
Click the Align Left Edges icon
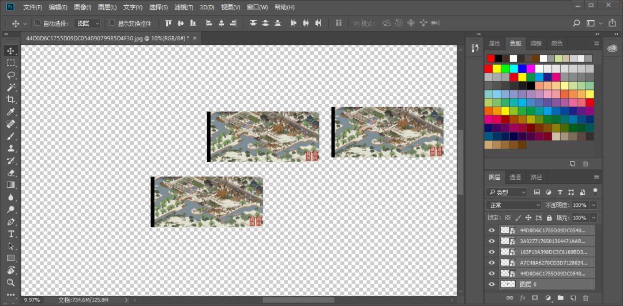point(209,24)
